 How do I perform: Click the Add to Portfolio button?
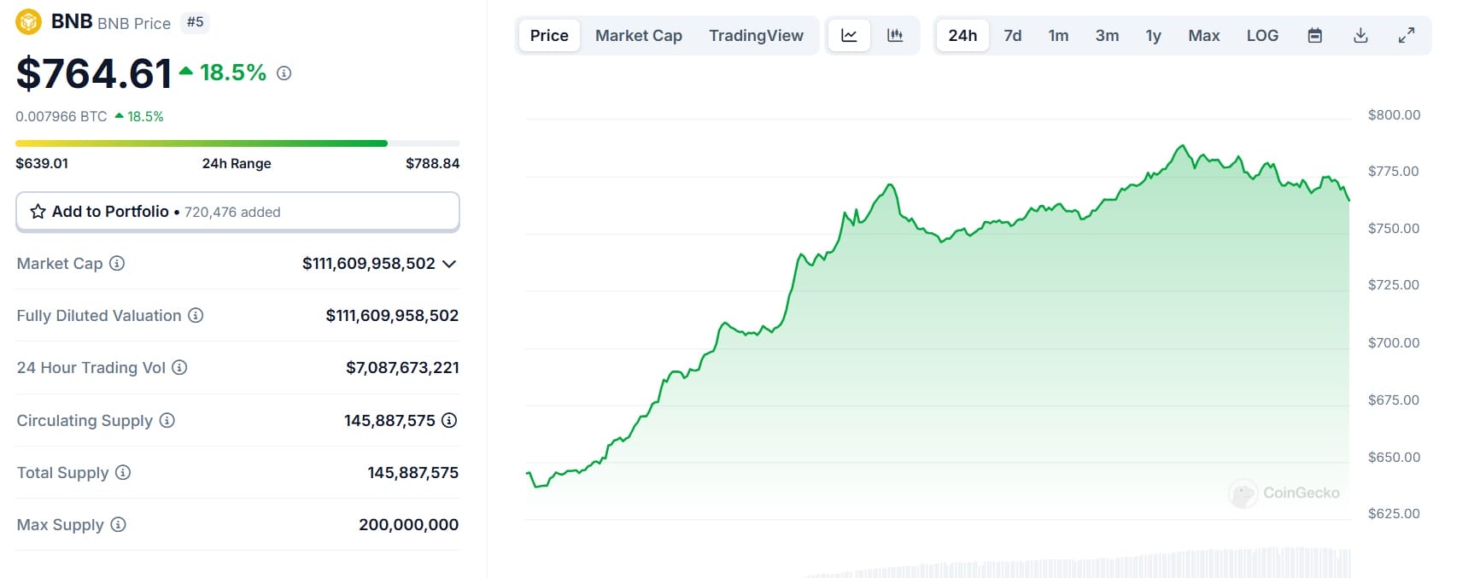237,212
